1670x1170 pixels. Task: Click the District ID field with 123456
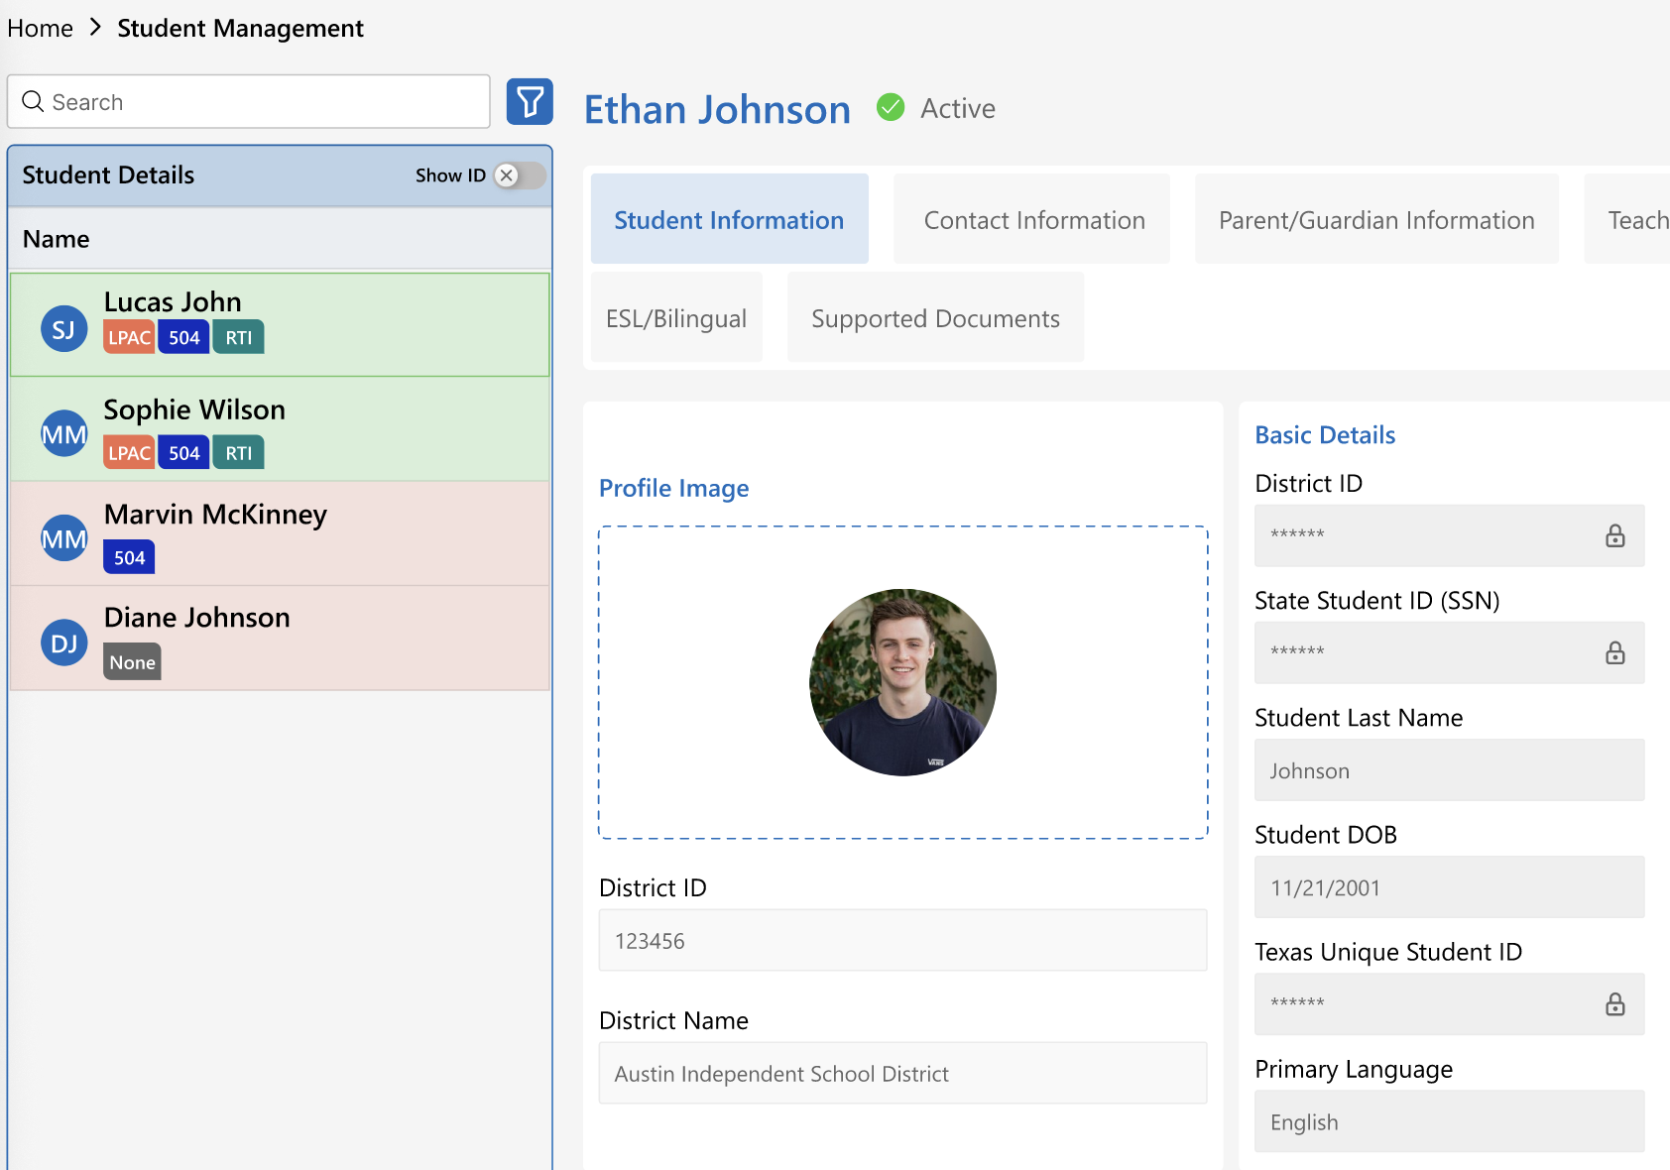(902, 940)
